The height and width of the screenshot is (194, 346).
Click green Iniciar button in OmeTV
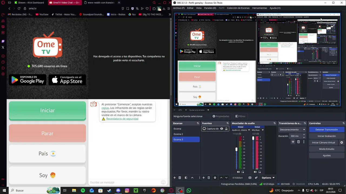click(x=47, y=111)
